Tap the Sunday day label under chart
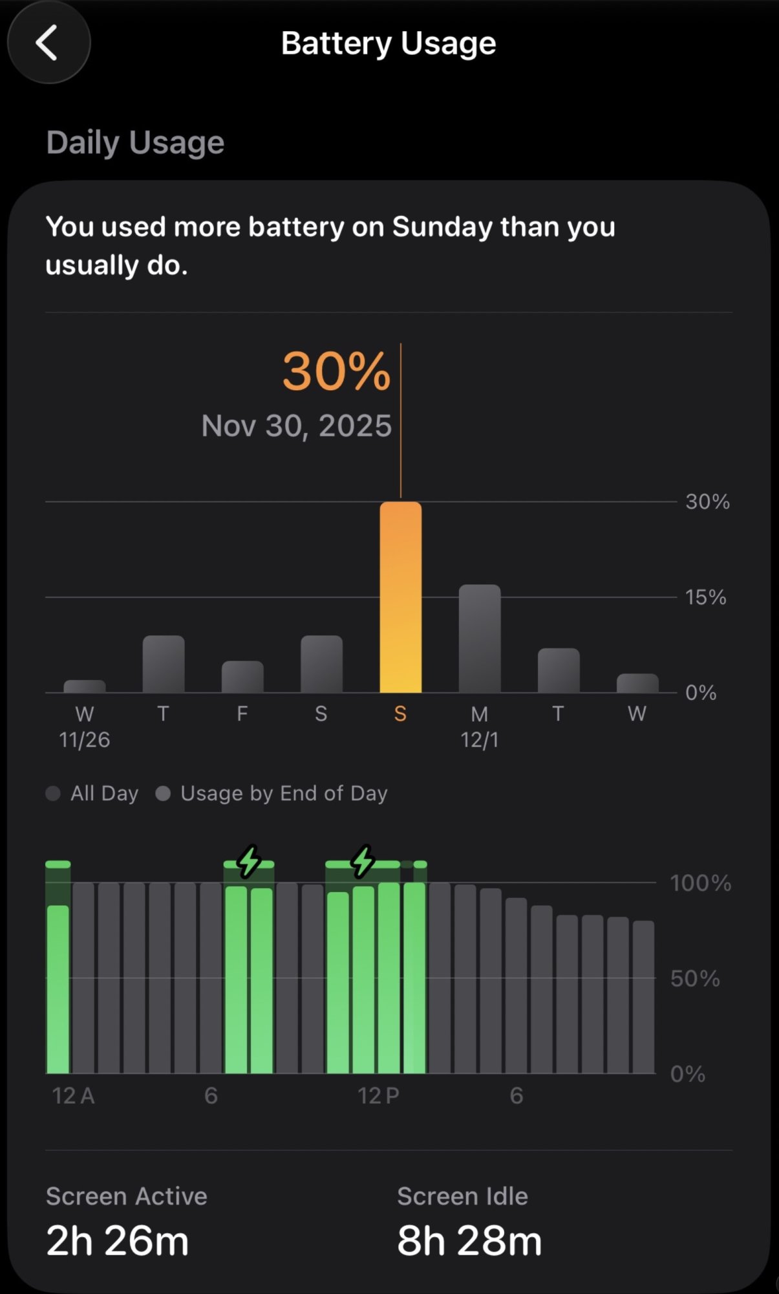Image resolution: width=779 pixels, height=1294 pixels. click(x=400, y=714)
